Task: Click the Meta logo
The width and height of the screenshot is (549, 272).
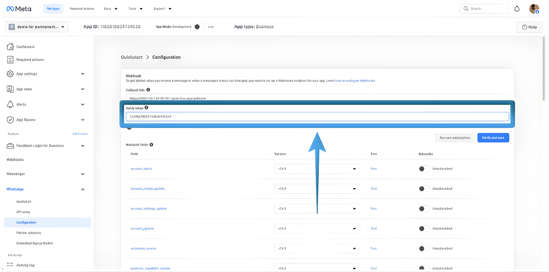Action: click(x=19, y=9)
